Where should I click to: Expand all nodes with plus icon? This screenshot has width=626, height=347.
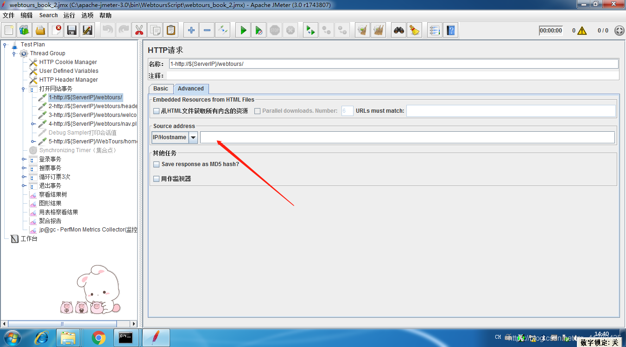(191, 31)
